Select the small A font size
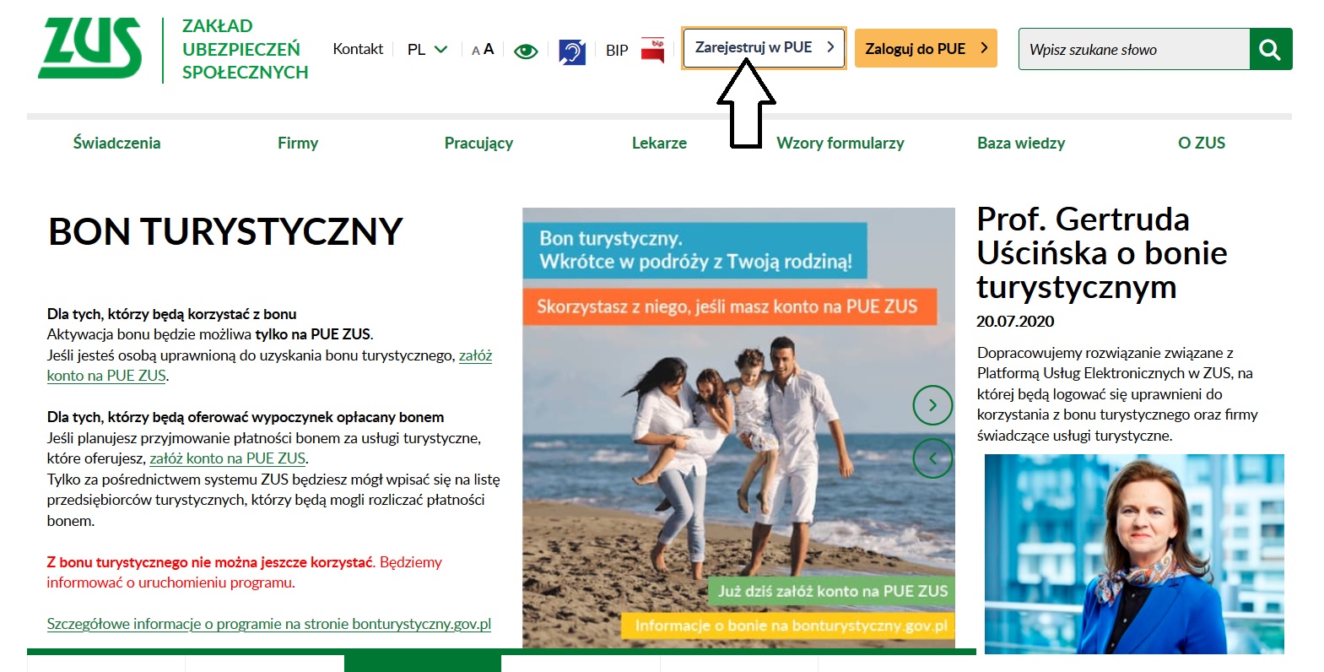 click(x=476, y=51)
